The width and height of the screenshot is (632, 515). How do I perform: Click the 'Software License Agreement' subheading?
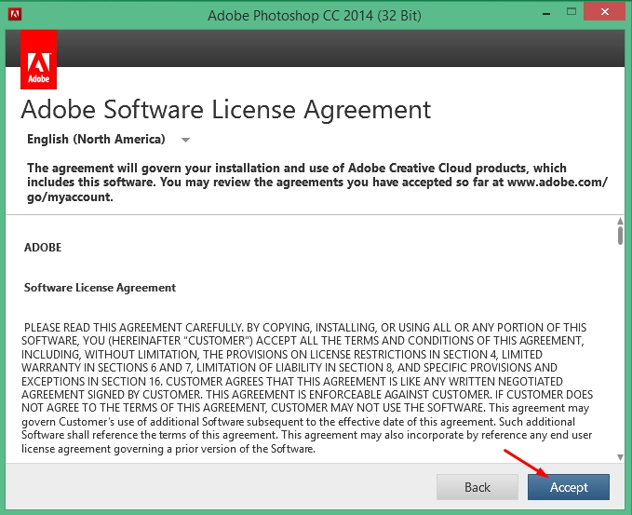click(100, 288)
